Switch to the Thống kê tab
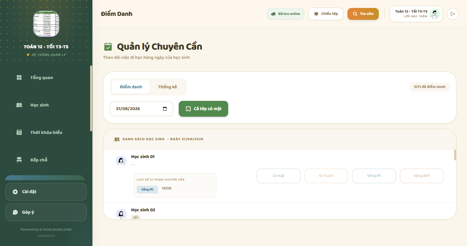The image size is (467, 246). pos(167,87)
